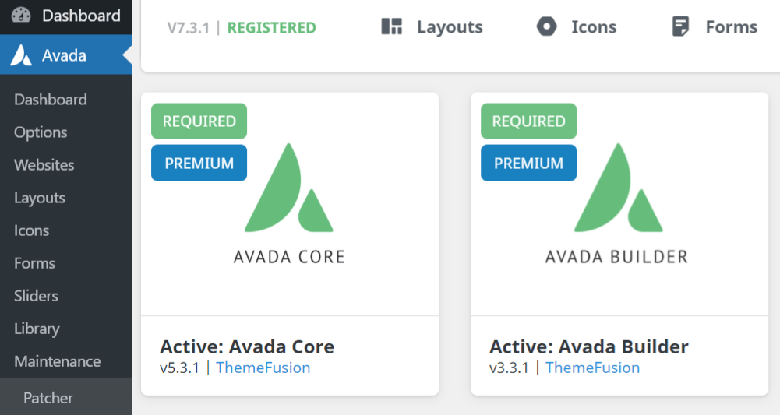The width and height of the screenshot is (780, 415).
Task: Open the Sliders submenu item
Action: coord(36,296)
